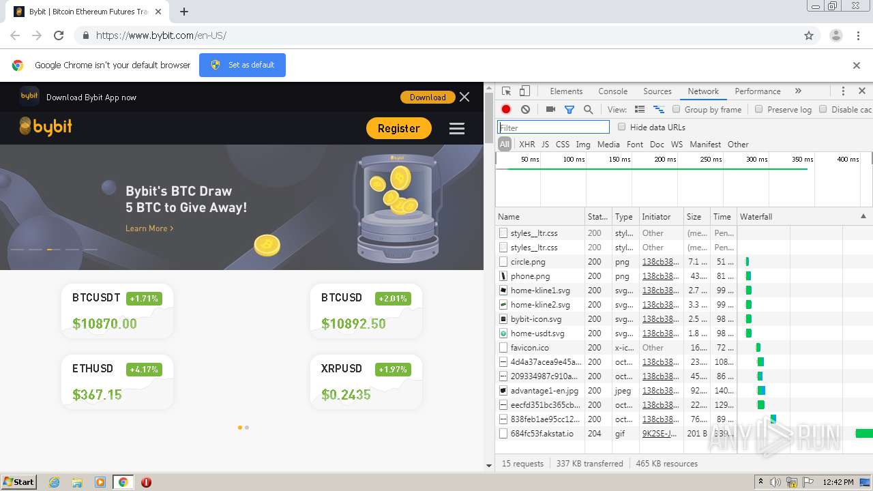This screenshot has width=873, height=491.
Task: Click the Network filter text box
Action: coord(553,127)
